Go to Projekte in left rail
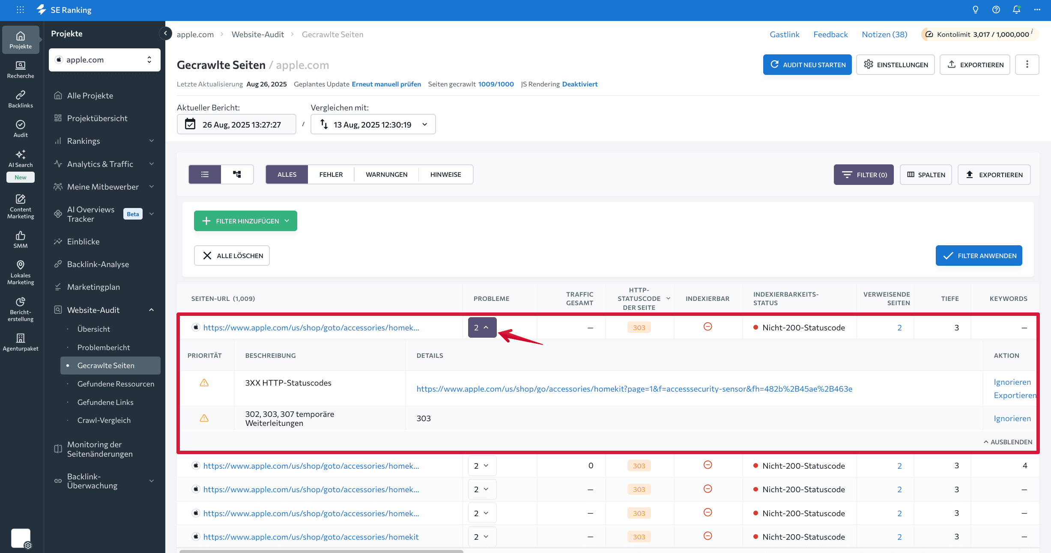Viewport: 1051px width, 553px height. tap(21, 40)
